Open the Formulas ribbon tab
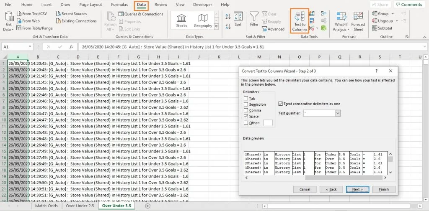Viewport: 429px width, 211px height. click(x=119, y=5)
